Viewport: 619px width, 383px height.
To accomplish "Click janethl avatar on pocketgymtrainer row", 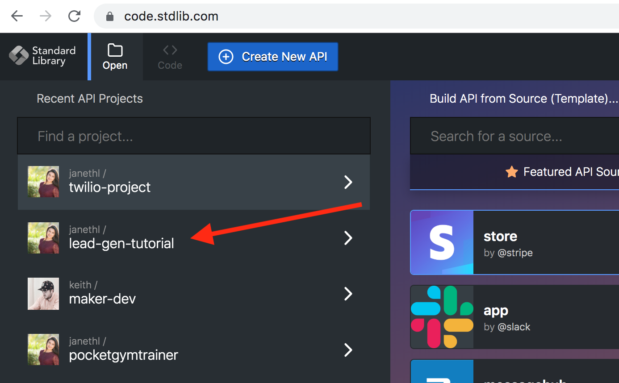I will point(43,350).
